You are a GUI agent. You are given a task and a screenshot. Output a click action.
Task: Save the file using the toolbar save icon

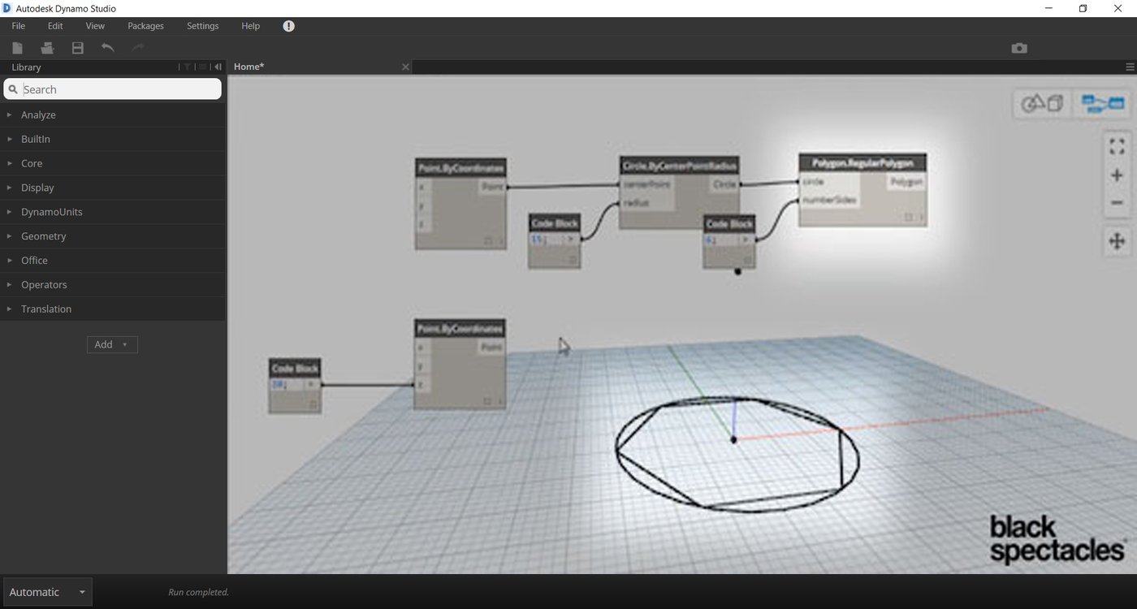[77, 48]
